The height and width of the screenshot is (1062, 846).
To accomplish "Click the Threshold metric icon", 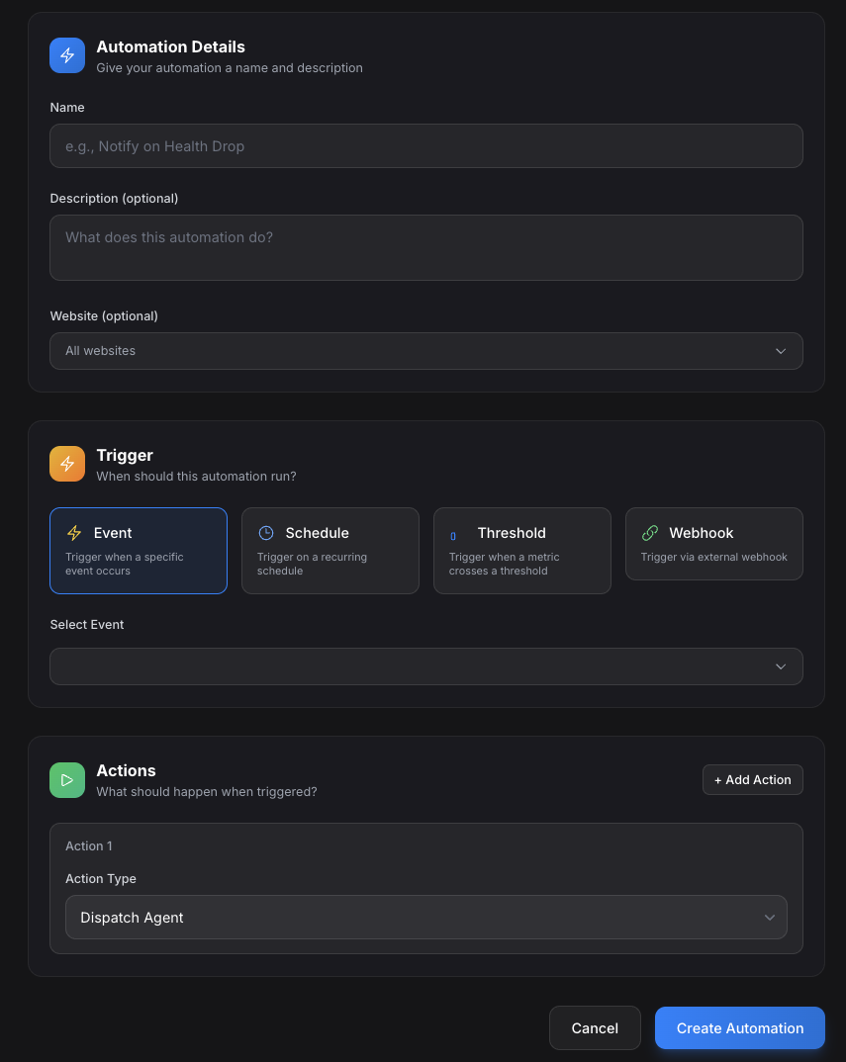I will [x=453, y=536].
